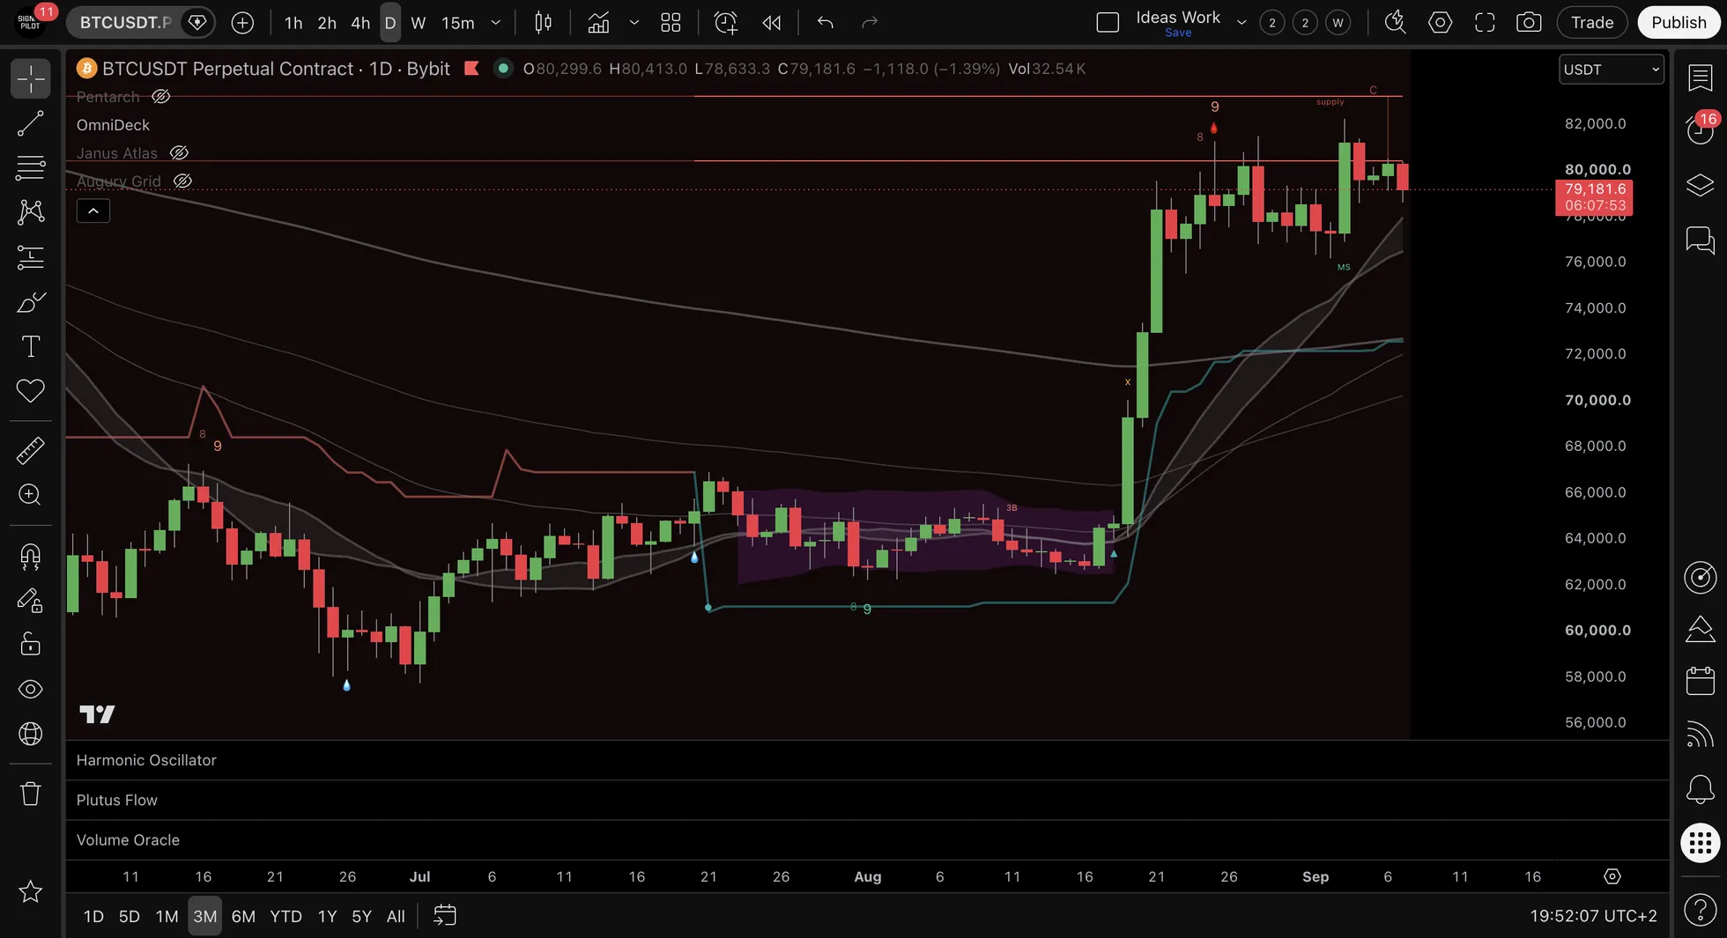Screen dimensions: 1727x938
Task: Hide all drawings with eye icon
Action: point(31,689)
